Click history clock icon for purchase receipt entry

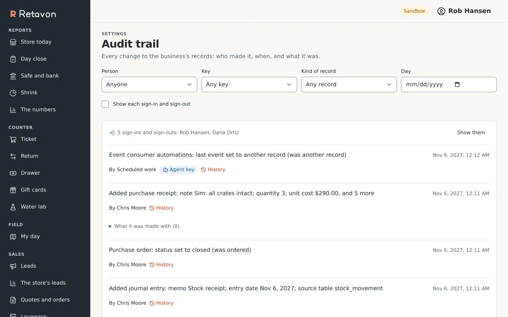tap(152, 208)
